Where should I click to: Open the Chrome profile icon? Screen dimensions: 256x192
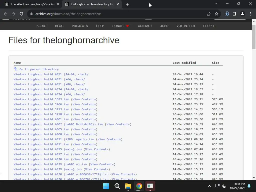pos(242,14)
